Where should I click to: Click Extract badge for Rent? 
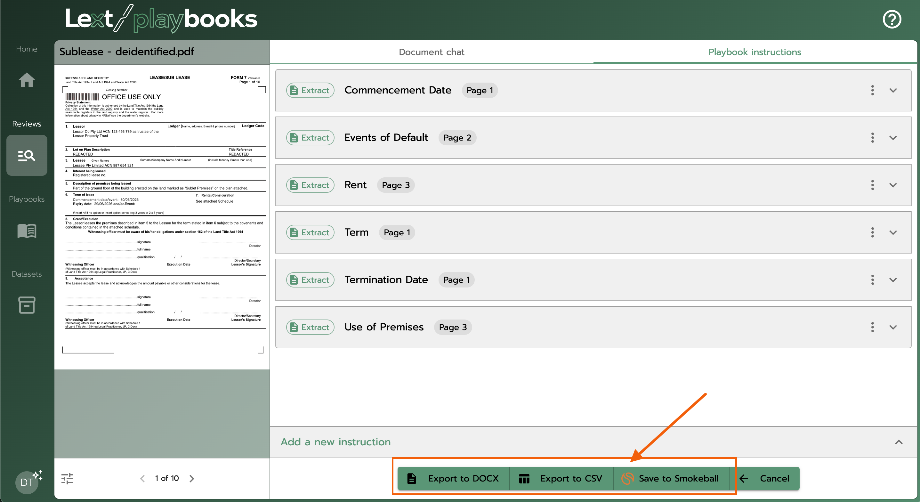point(310,185)
